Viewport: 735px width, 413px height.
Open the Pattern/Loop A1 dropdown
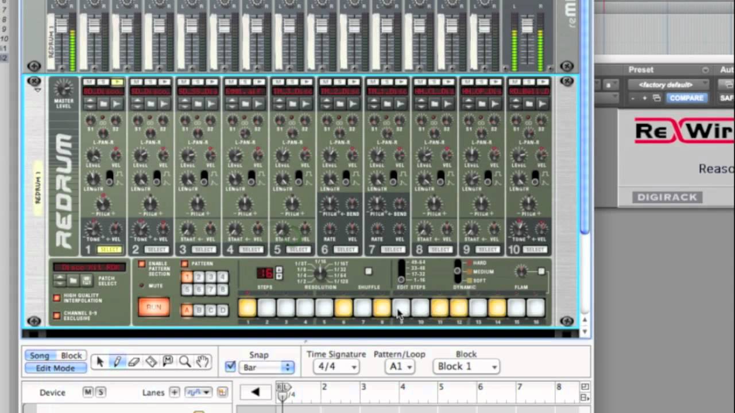pos(399,367)
